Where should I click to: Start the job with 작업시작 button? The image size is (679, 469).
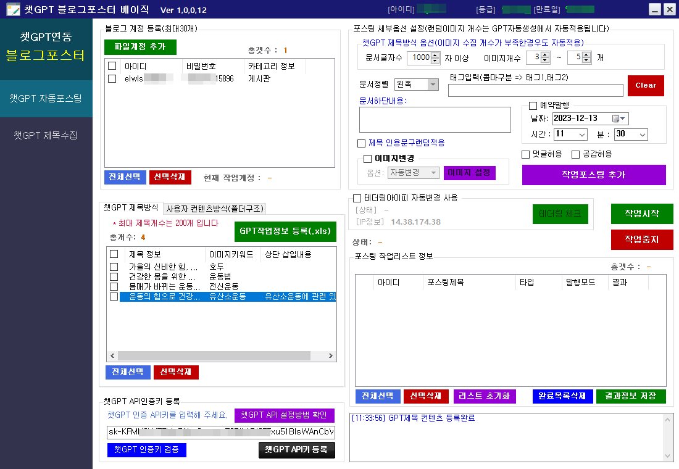pos(642,214)
